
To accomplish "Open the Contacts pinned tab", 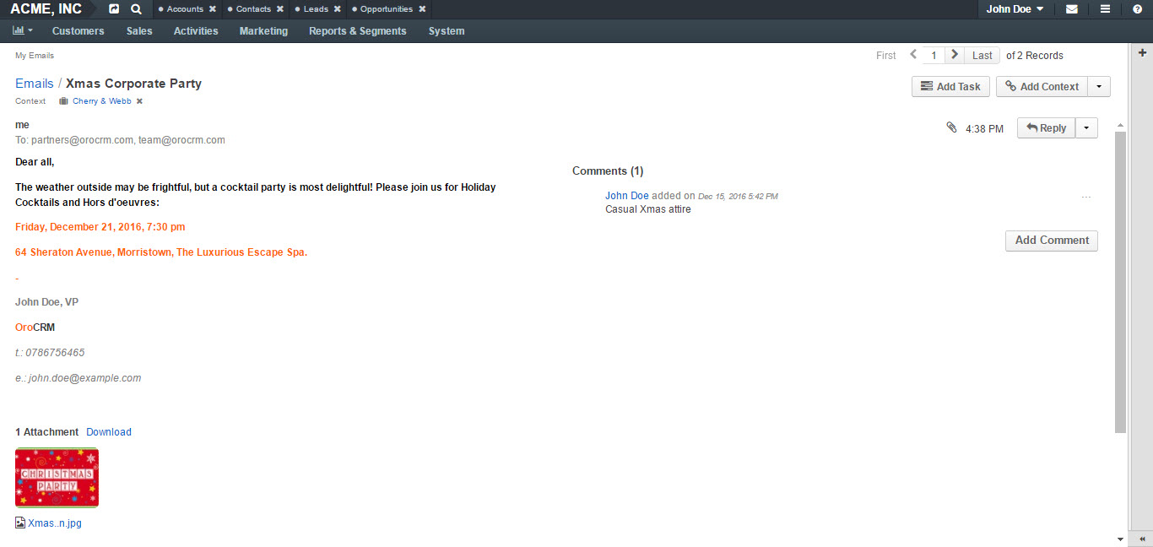I will pos(253,9).
